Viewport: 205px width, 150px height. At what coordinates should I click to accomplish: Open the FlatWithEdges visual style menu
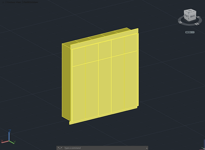coord(31,2)
